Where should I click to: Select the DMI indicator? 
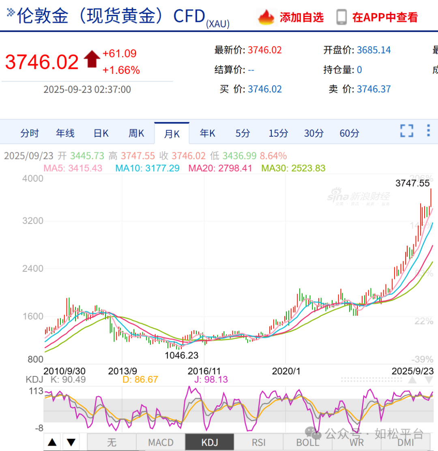[x=406, y=442]
